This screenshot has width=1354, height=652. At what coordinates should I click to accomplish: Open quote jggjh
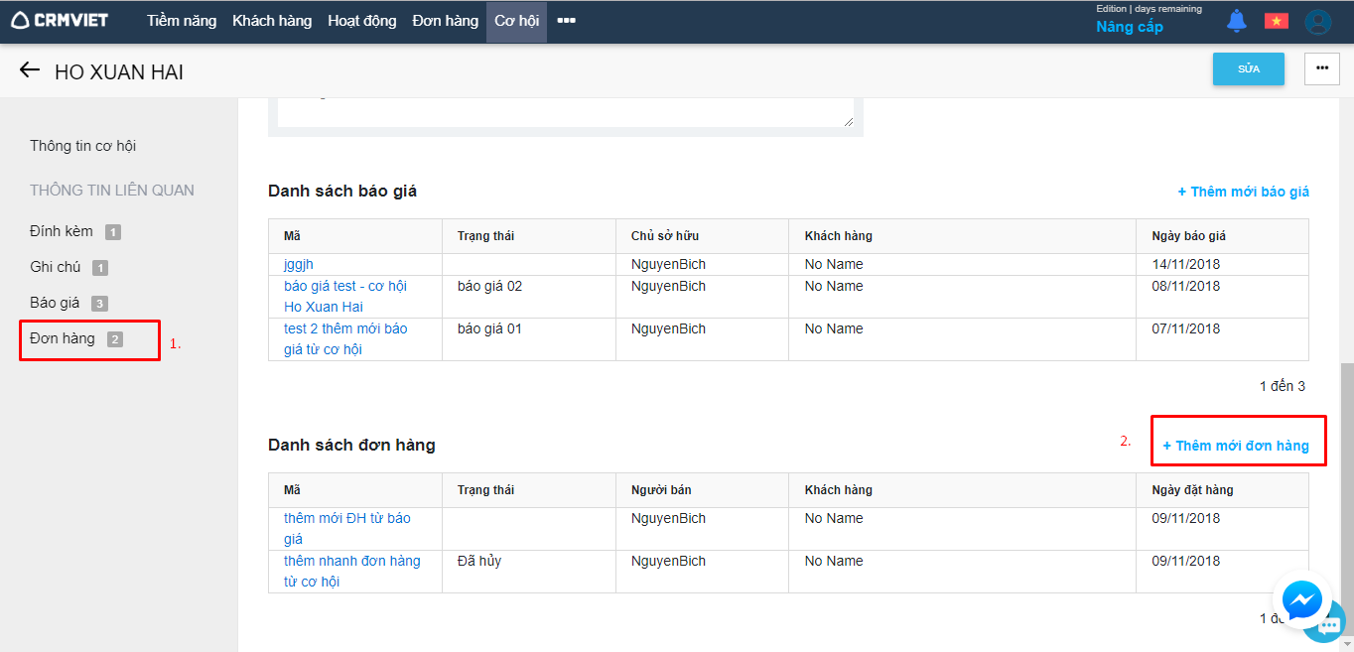[x=299, y=264]
